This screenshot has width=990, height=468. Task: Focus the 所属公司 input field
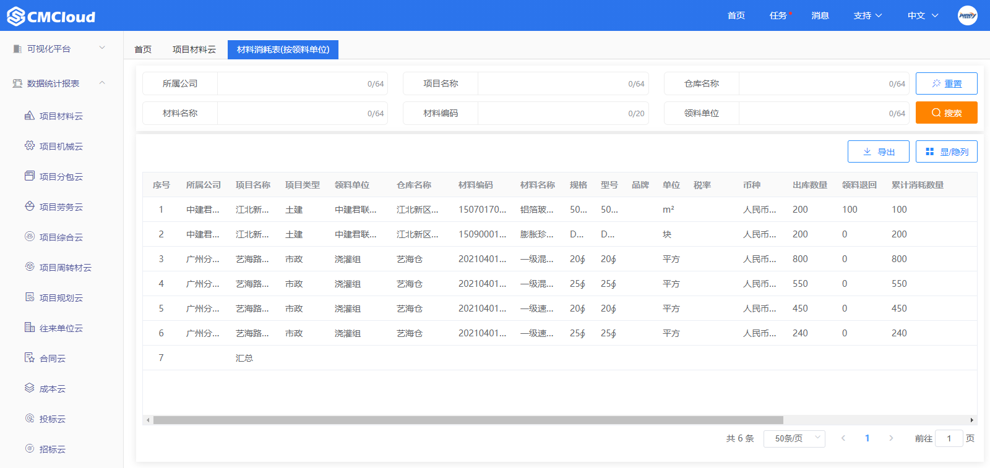(x=303, y=83)
